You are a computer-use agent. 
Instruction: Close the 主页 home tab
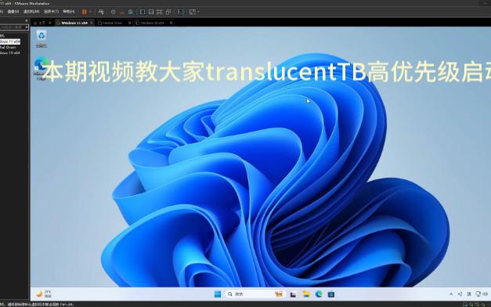(x=50, y=23)
